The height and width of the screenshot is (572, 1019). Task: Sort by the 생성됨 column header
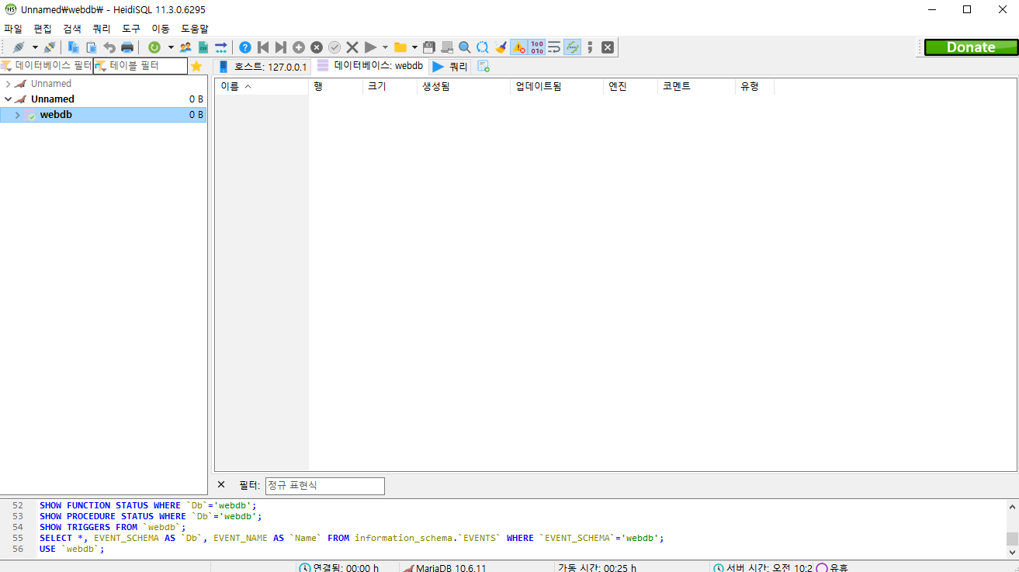tap(464, 86)
